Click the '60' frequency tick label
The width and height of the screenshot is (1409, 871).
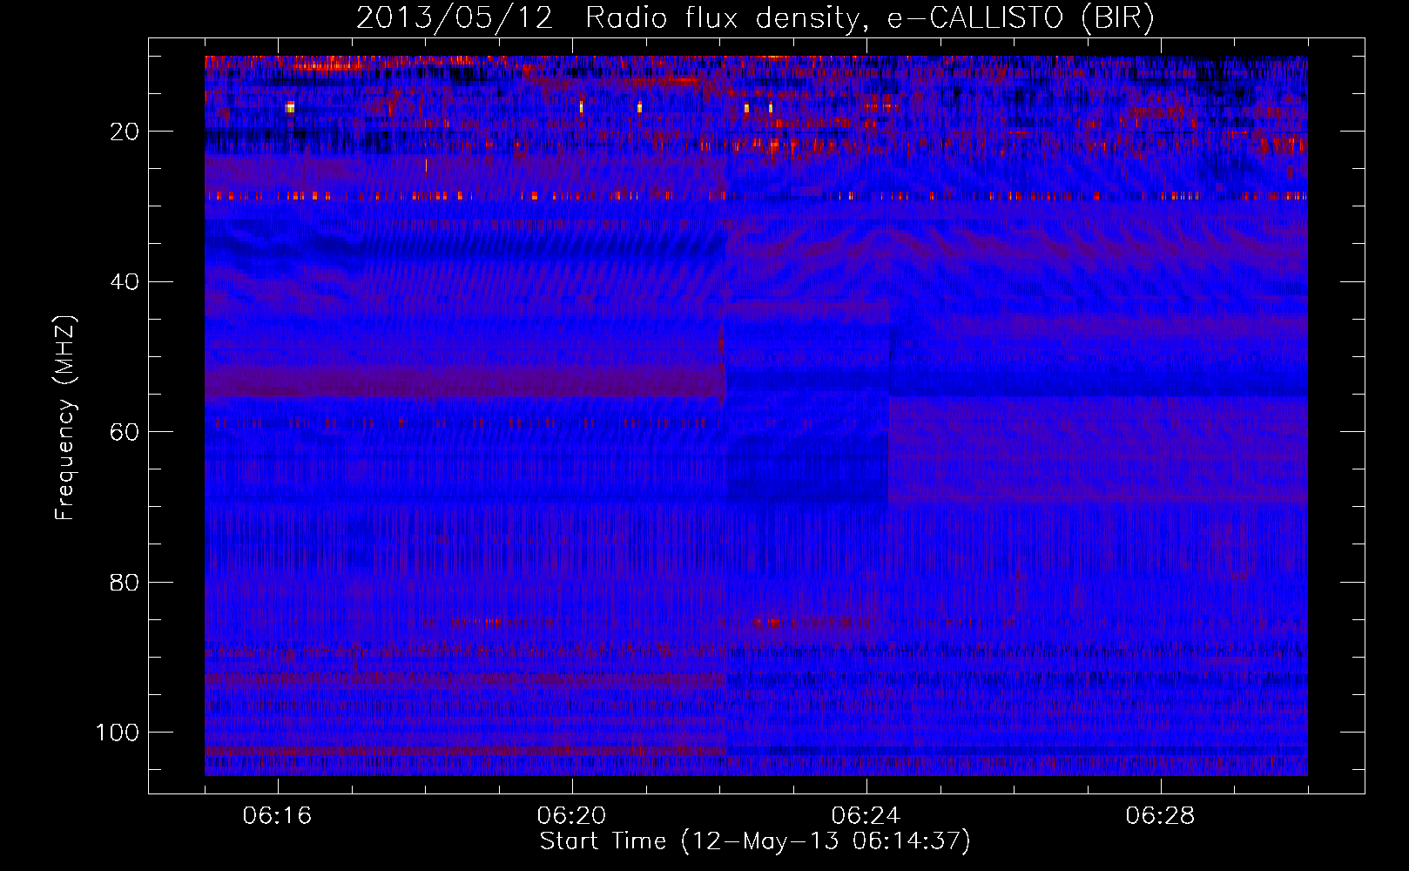click(125, 432)
